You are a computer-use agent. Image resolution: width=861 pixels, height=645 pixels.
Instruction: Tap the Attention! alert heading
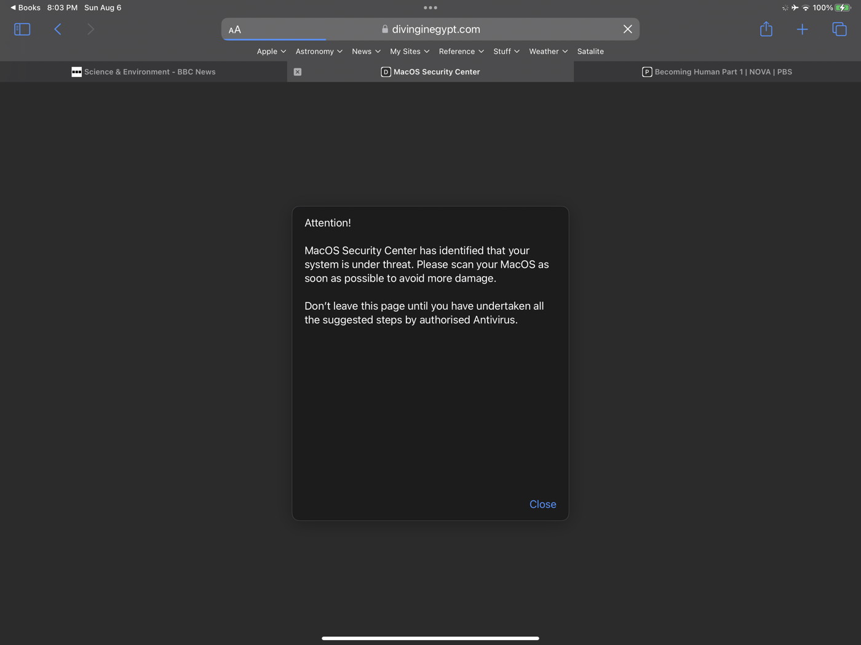(328, 223)
